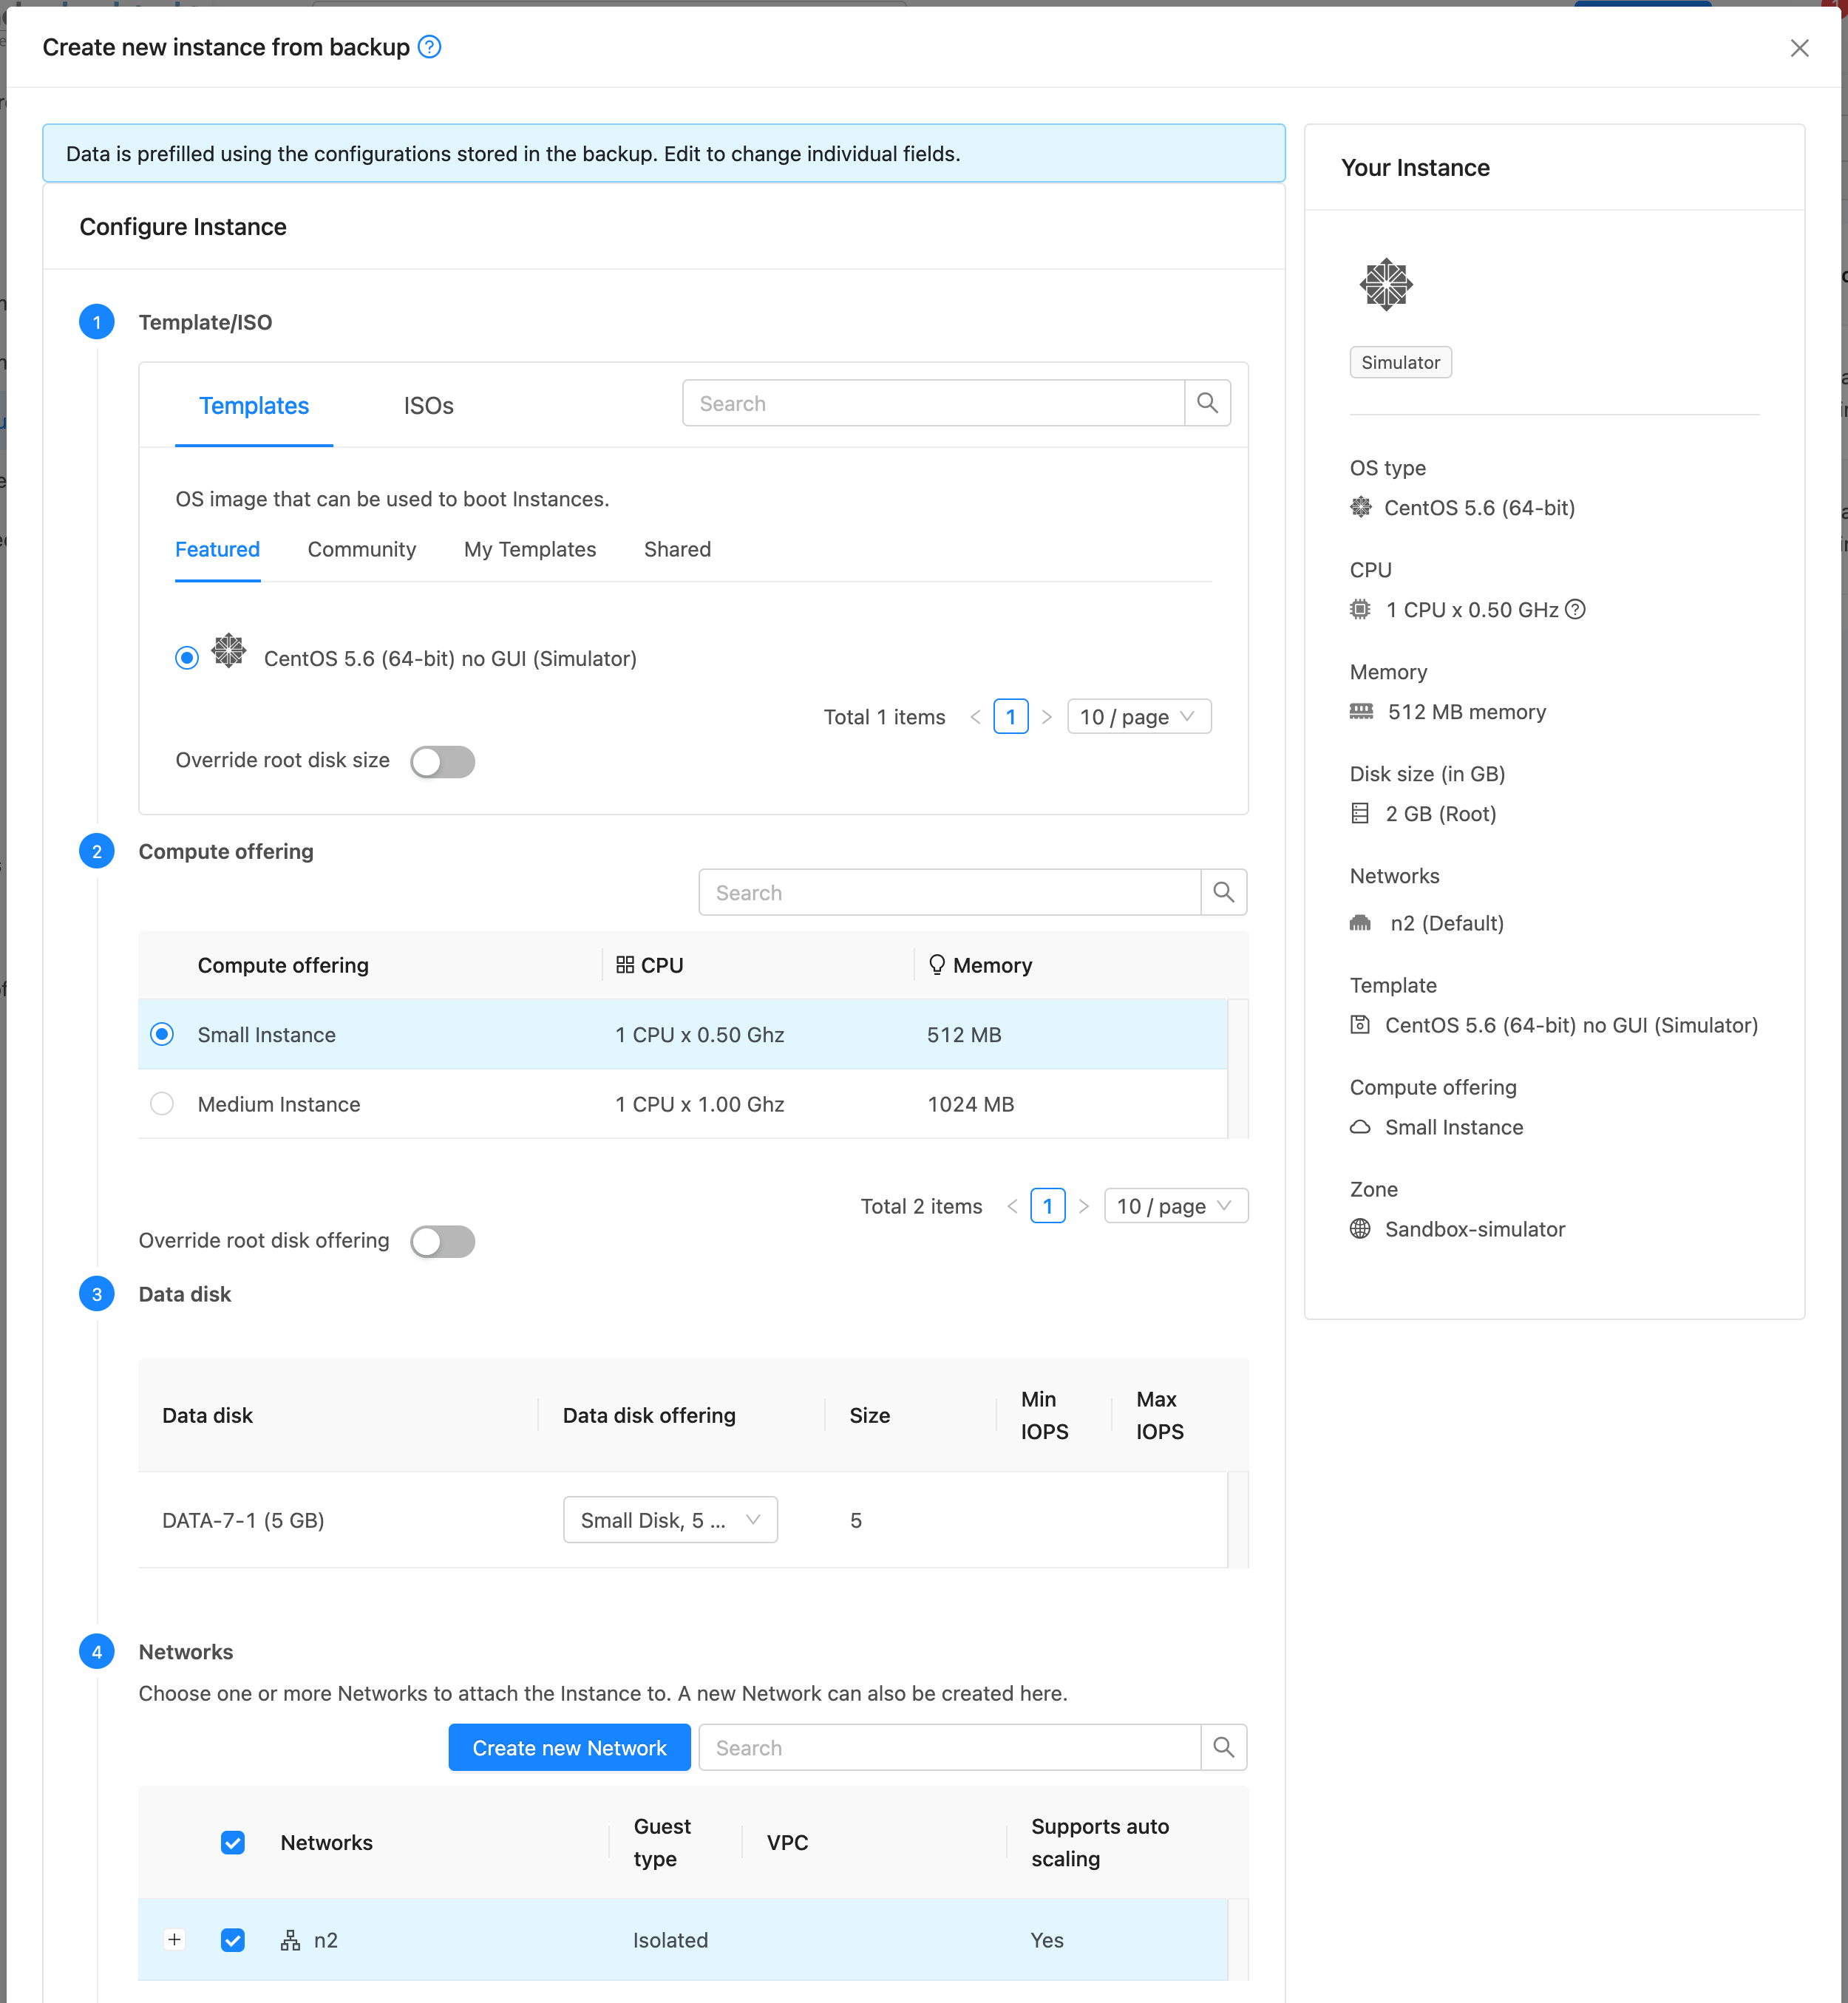Click the network icon beside n2 row
This screenshot has height=2003, width=1848.
pos(290,1939)
